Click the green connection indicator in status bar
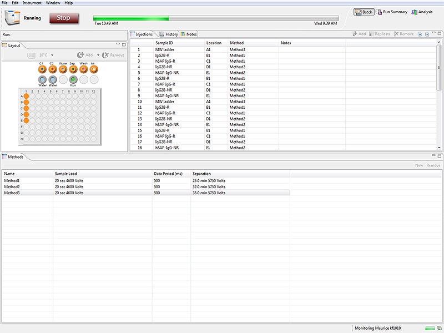Screen dimensions: 444x333 click(430, 328)
